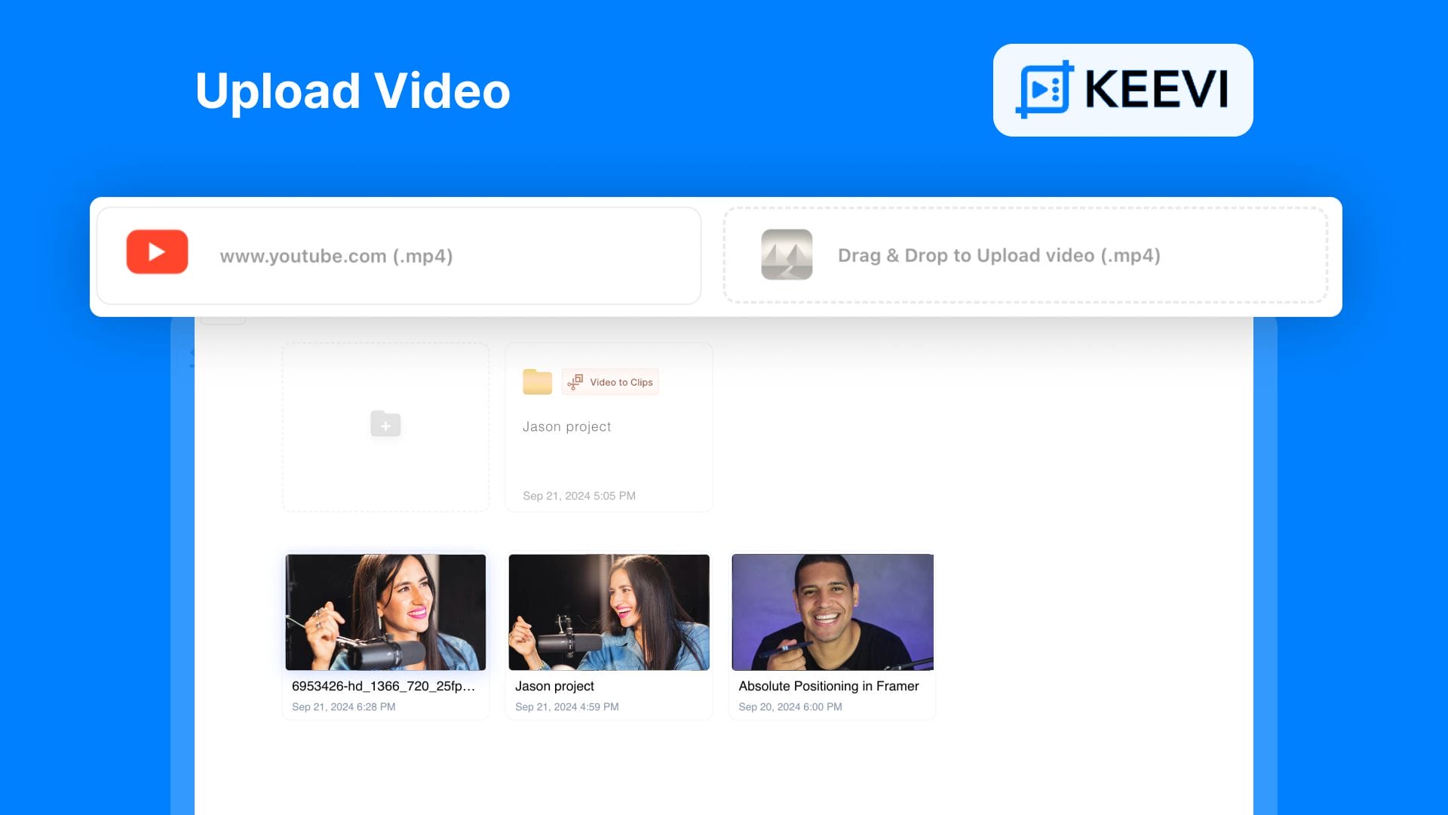
Task: Open the 6953426-hd video thumbnail
Action: [x=385, y=612]
